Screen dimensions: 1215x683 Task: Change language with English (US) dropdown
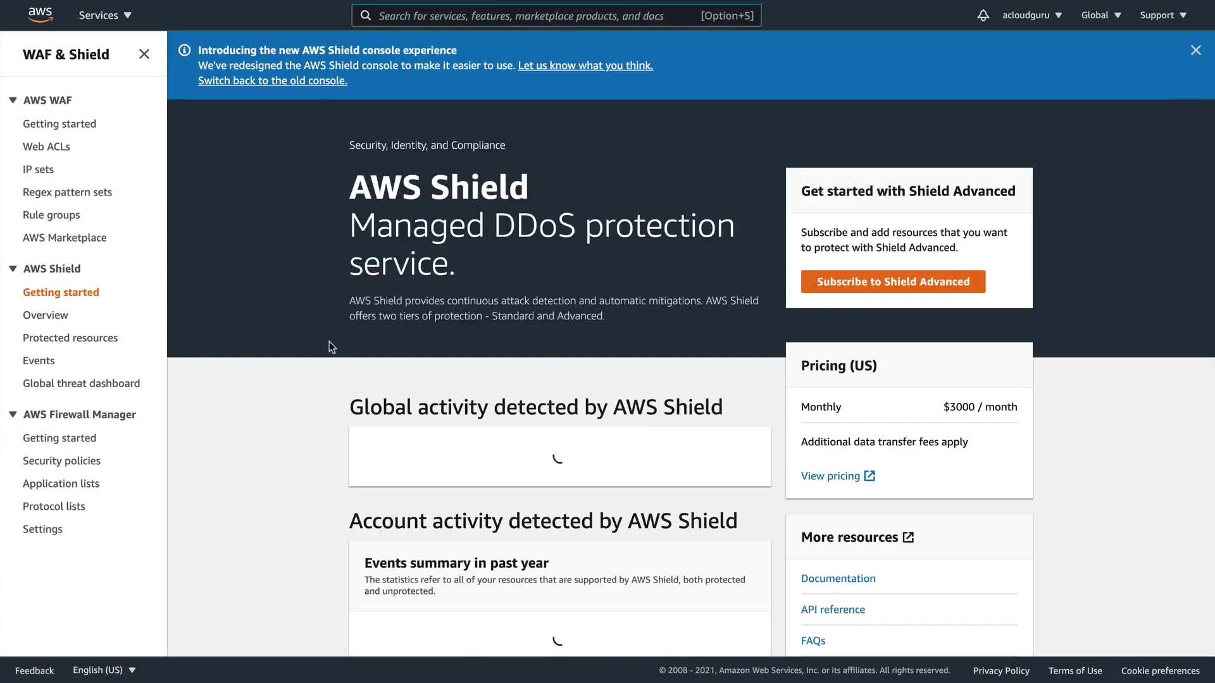(x=104, y=670)
